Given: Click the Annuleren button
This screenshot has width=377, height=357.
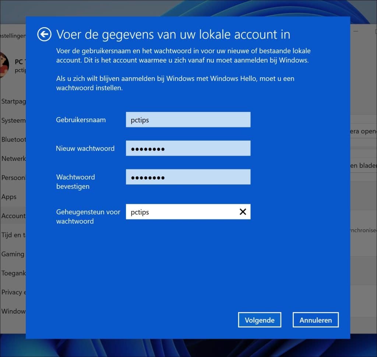Looking at the screenshot, I should 316,320.
